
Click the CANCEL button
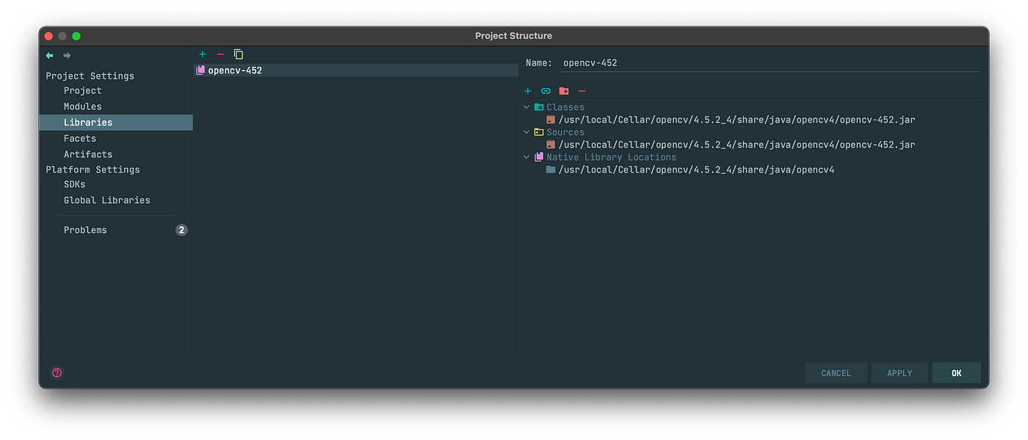[x=836, y=373]
